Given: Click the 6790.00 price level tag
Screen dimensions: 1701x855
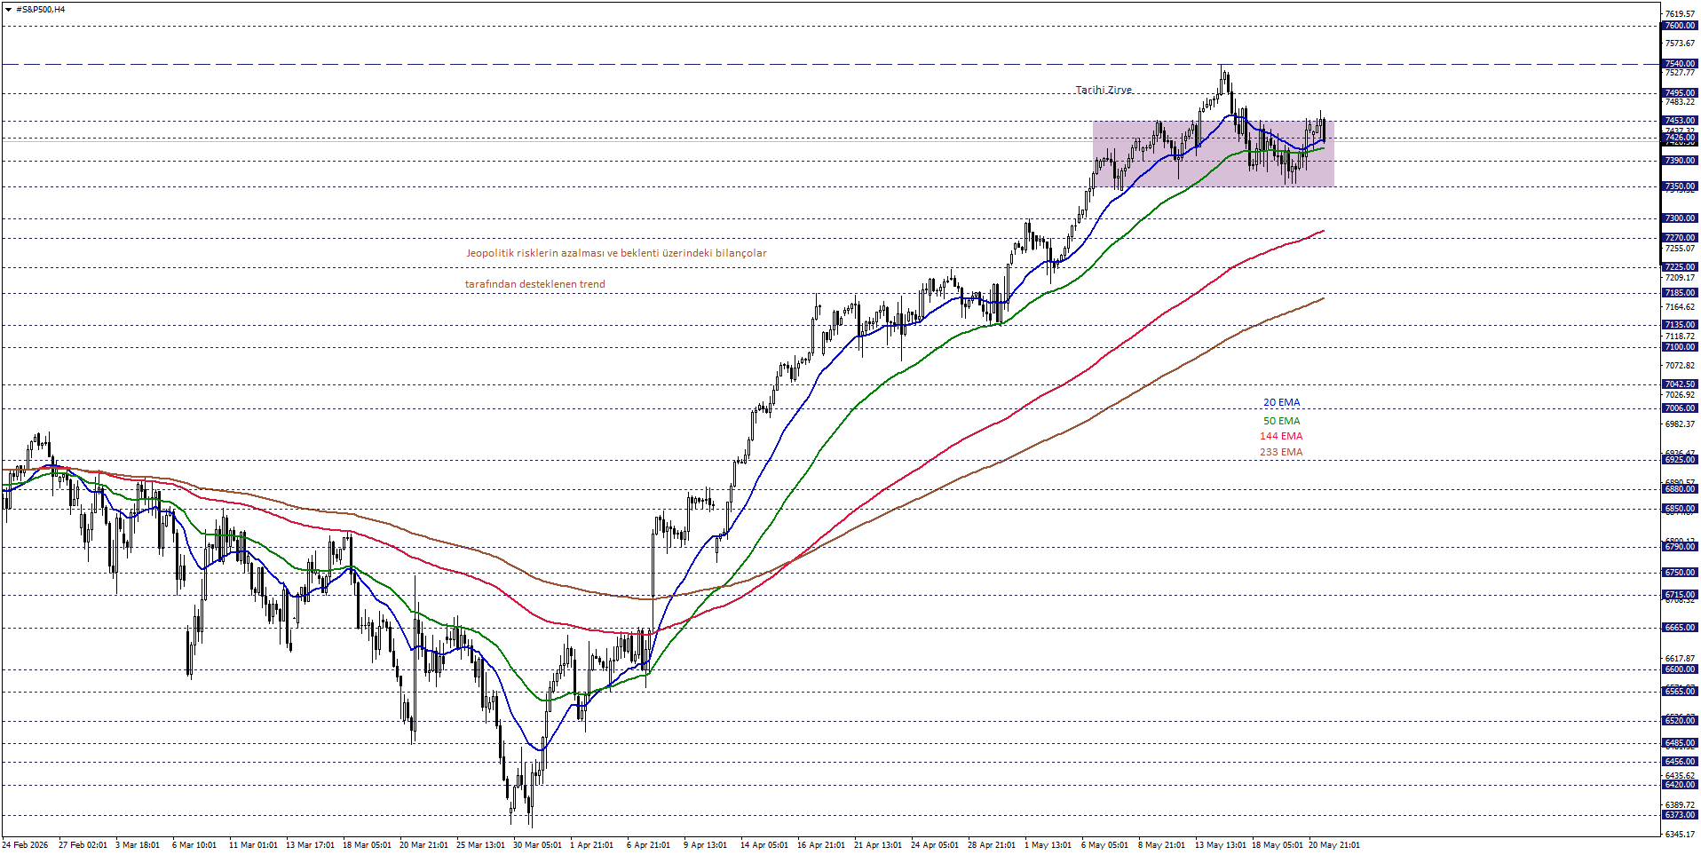Looking at the screenshot, I should (x=1680, y=547).
